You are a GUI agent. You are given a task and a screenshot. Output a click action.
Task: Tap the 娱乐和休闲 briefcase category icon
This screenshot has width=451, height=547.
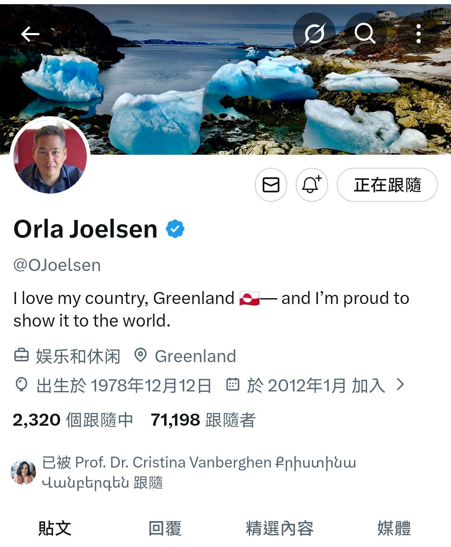(x=21, y=356)
